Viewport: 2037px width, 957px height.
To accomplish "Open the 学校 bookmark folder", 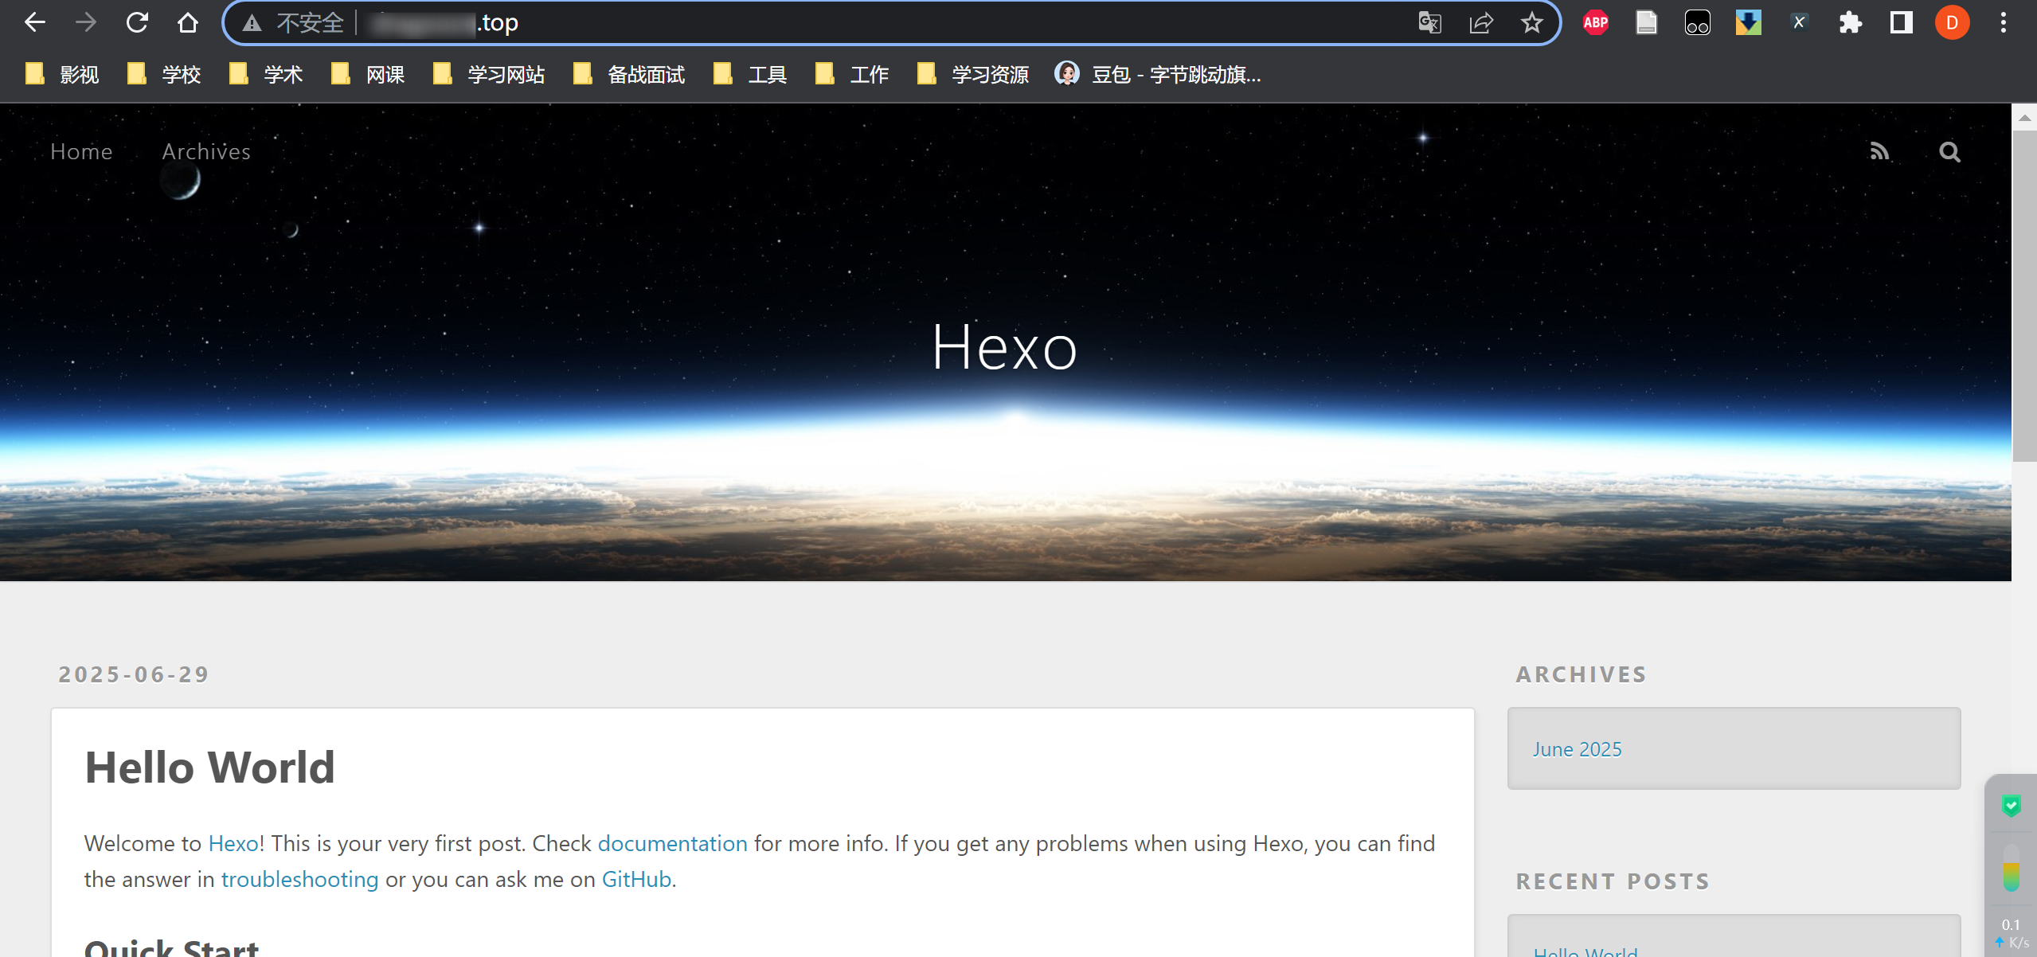I will pos(164,75).
